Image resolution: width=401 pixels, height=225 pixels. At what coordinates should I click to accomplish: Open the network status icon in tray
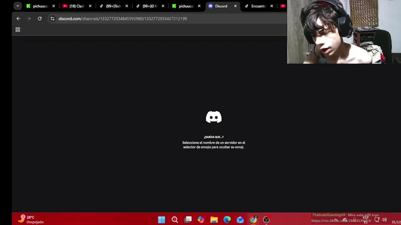click(x=377, y=220)
